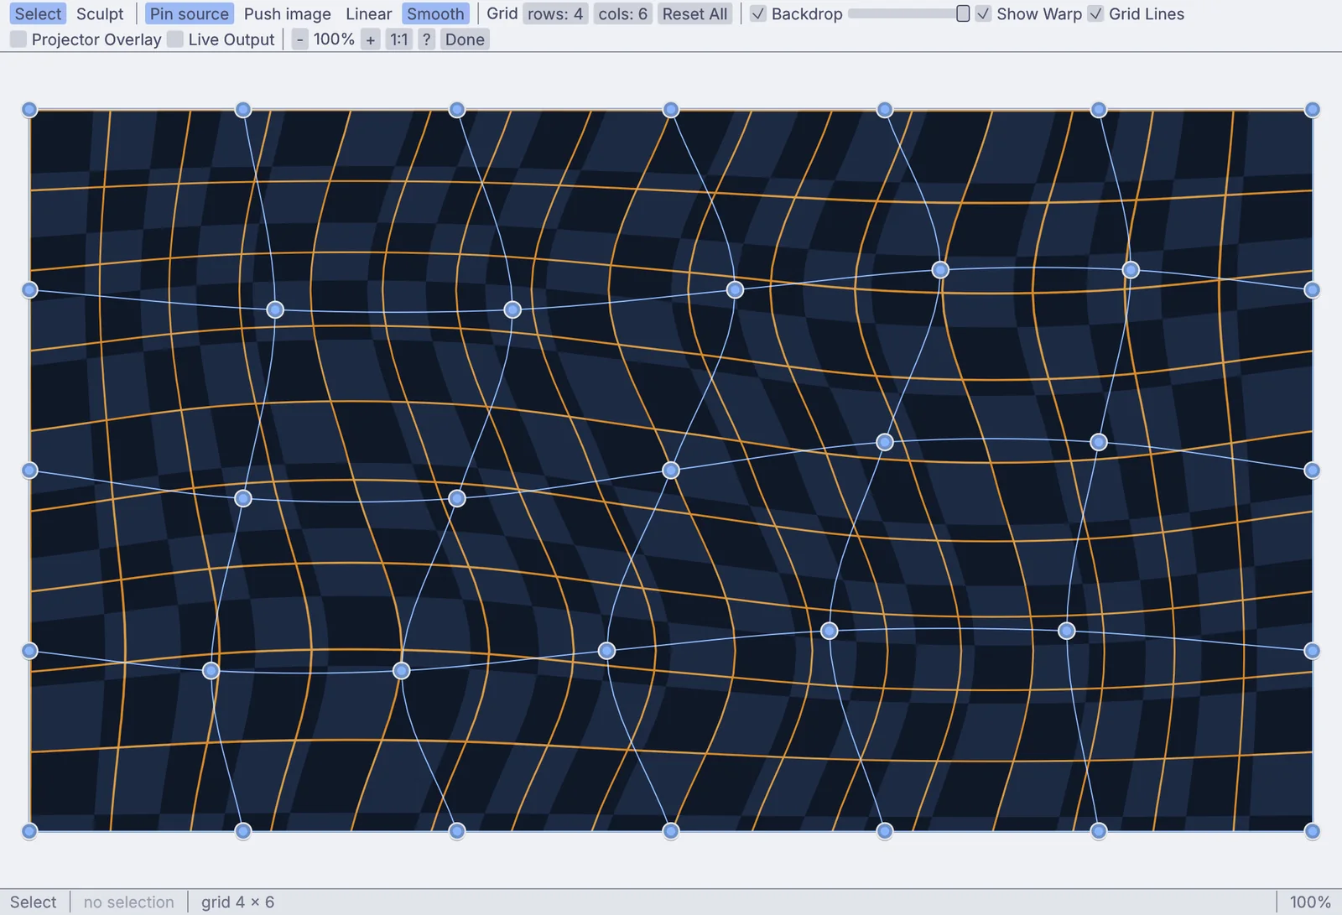
Task: Set interpolation to Linear
Action: coord(369,14)
